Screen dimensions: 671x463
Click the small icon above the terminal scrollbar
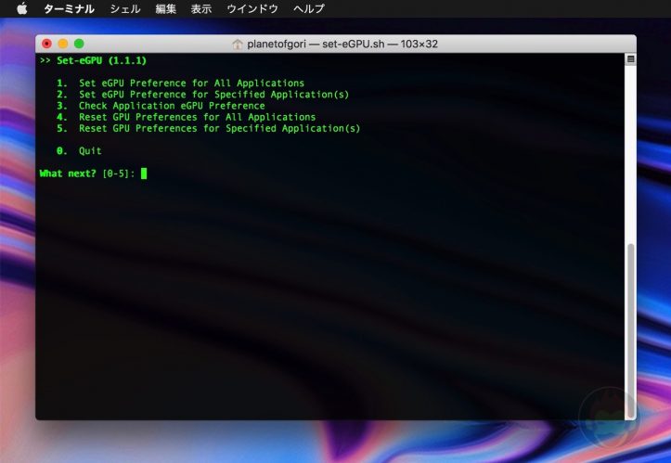(x=630, y=59)
